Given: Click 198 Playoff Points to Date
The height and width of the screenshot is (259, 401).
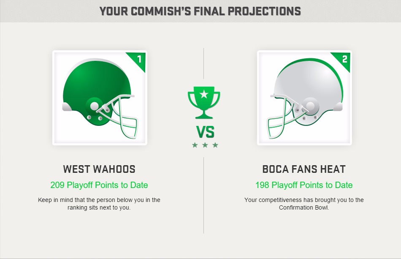Looking at the screenshot, I should click(304, 185).
